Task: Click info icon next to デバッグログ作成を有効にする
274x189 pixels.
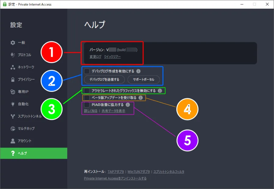Action: (x=139, y=71)
